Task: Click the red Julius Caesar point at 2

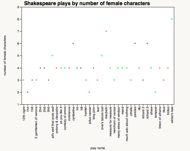Action: click(89, 92)
